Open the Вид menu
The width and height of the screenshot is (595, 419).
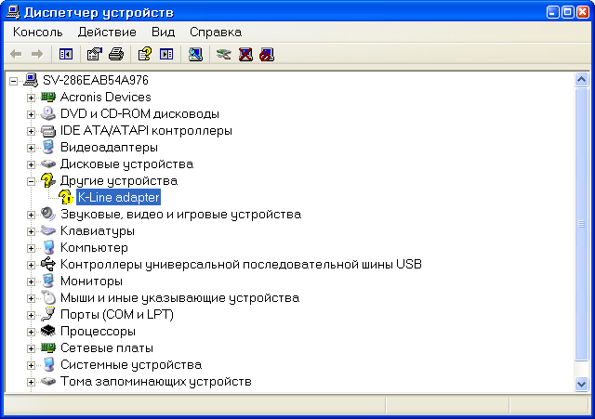(x=163, y=32)
